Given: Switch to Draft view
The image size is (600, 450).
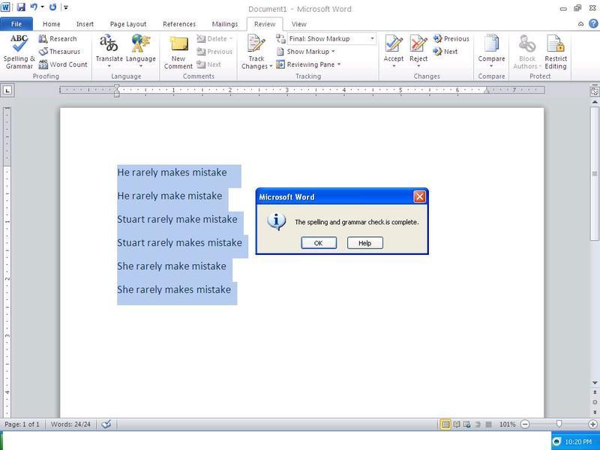Looking at the screenshot, I should [489, 424].
